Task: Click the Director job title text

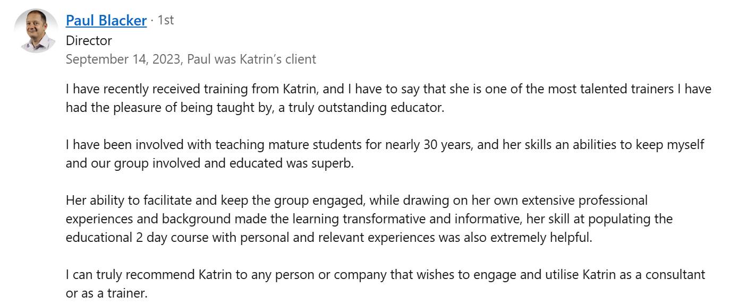Action: tap(89, 40)
